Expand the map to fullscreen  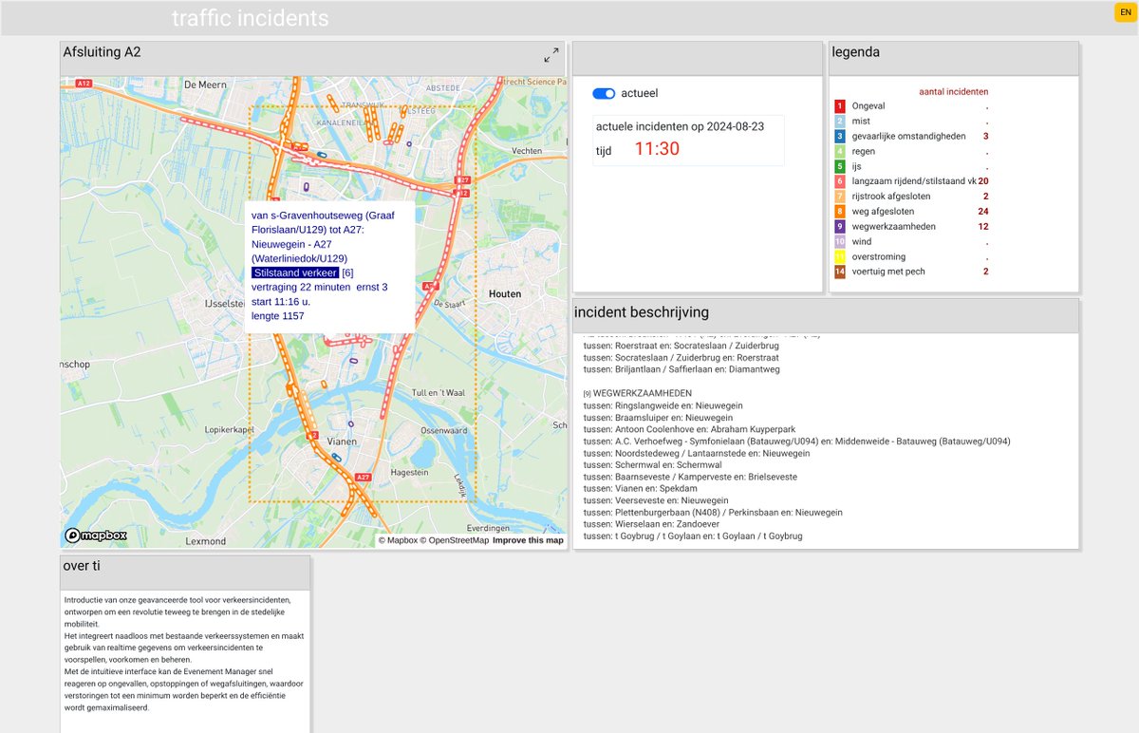tap(551, 55)
